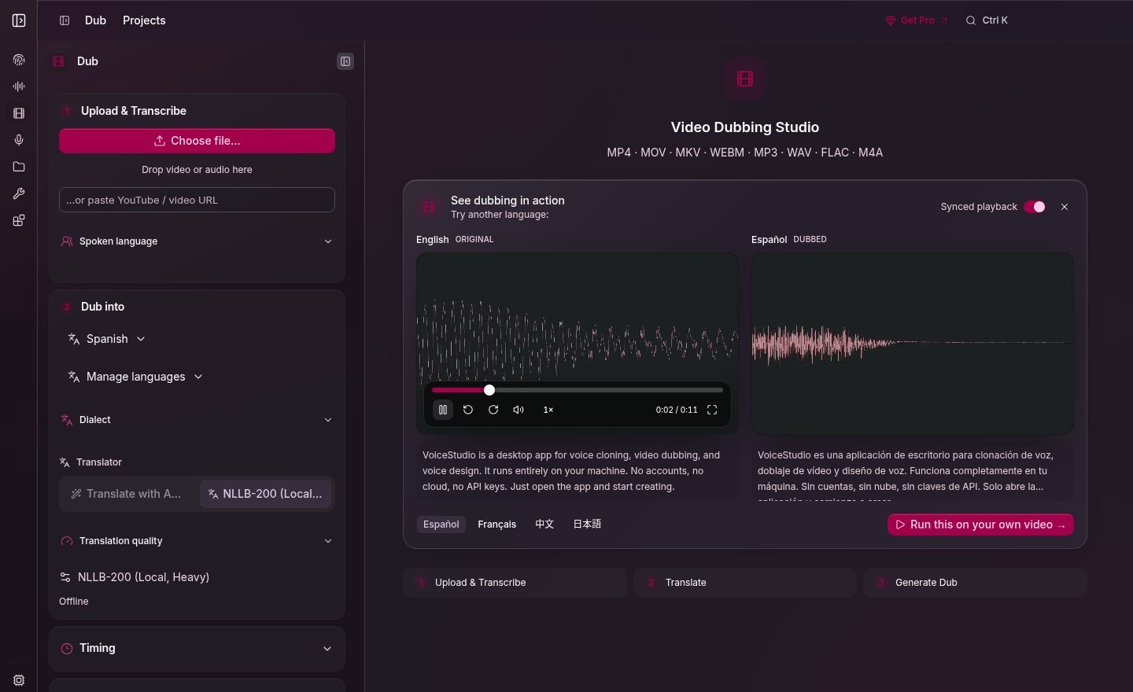
Task: Expand the Translation quality section
Action: [197, 541]
